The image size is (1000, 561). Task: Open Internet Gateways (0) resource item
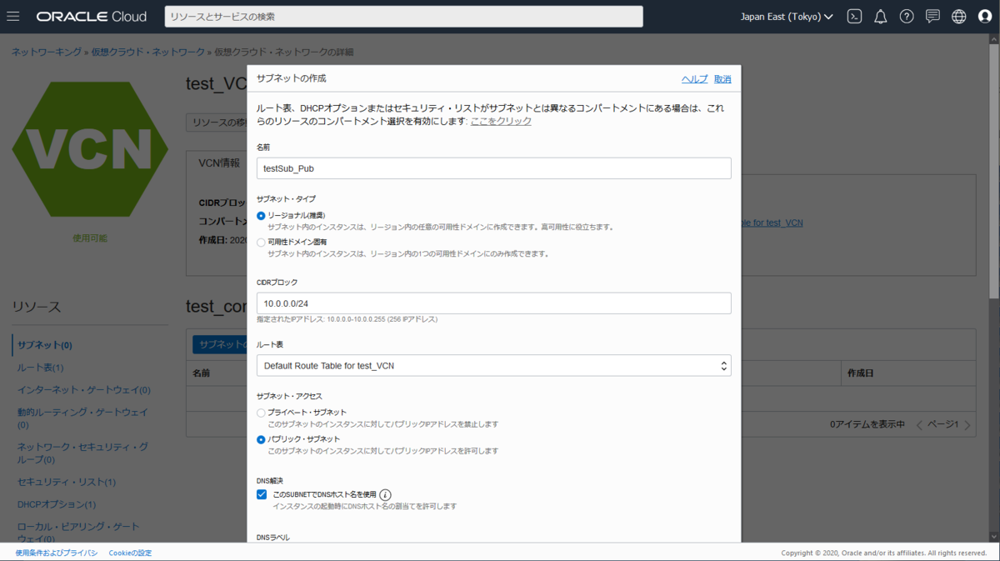(84, 390)
